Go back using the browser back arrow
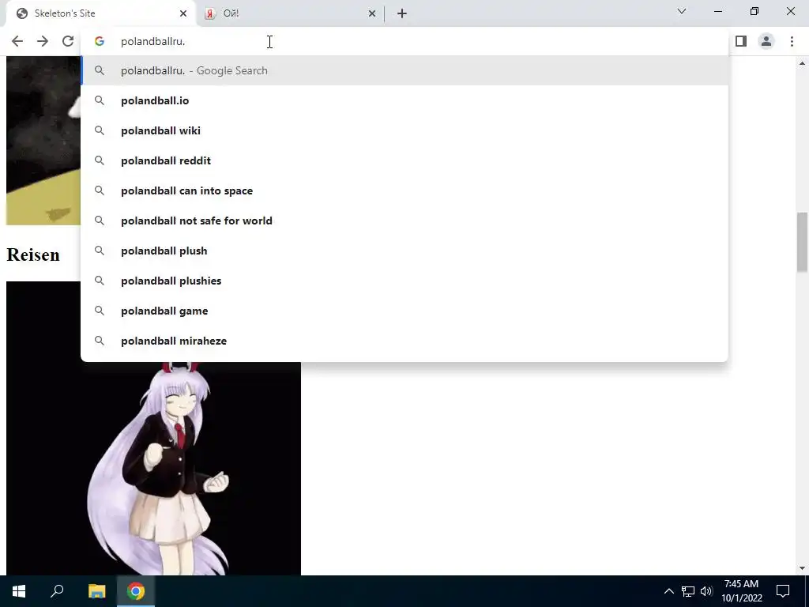 pyautogui.click(x=17, y=41)
